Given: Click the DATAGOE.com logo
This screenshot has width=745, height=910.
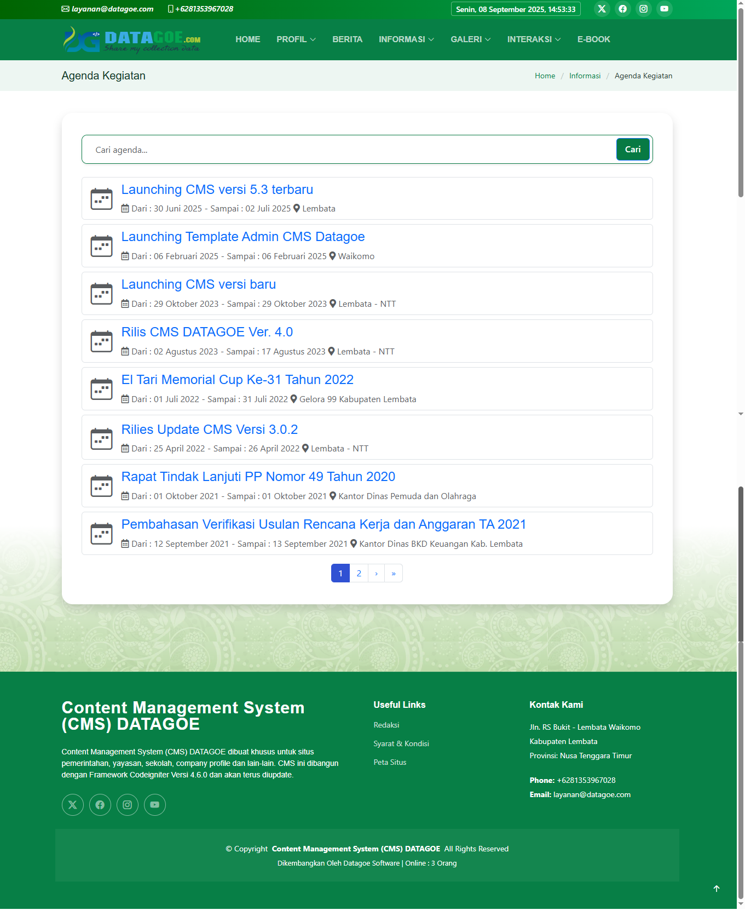Looking at the screenshot, I should coord(132,39).
